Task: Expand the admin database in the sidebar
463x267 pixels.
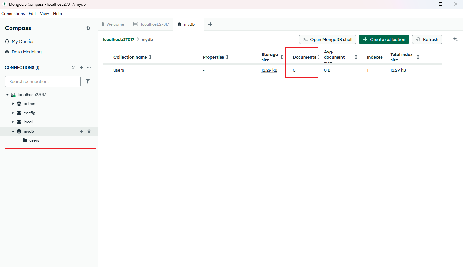Action: pyautogui.click(x=13, y=103)
